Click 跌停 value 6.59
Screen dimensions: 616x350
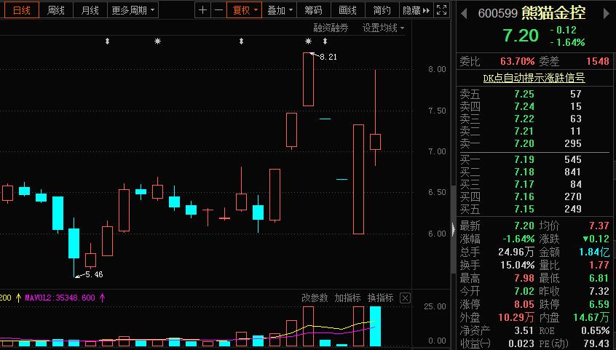[599, 304]
